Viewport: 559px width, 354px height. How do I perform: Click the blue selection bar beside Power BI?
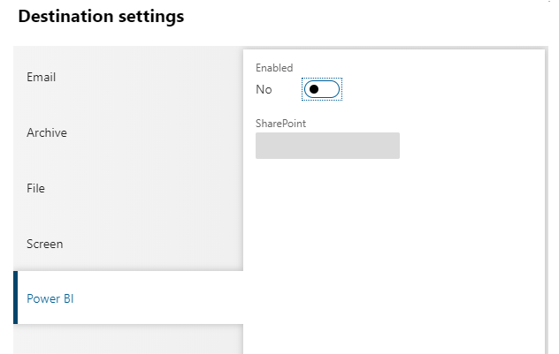[16, 298]
